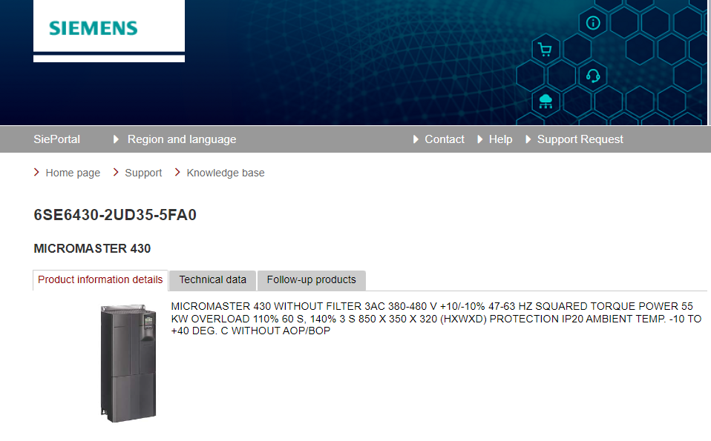Click the MICROMASTER 430 heading
The height and width of the screenshot is (441, 711).
tap(92, 248)
